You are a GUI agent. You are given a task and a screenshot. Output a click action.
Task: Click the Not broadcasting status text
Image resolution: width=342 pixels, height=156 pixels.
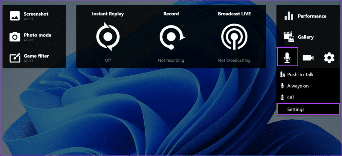pyautogui.click(x=234, y=60)
